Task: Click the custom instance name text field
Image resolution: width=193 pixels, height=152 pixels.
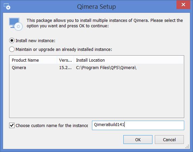Action: [138, 125]
